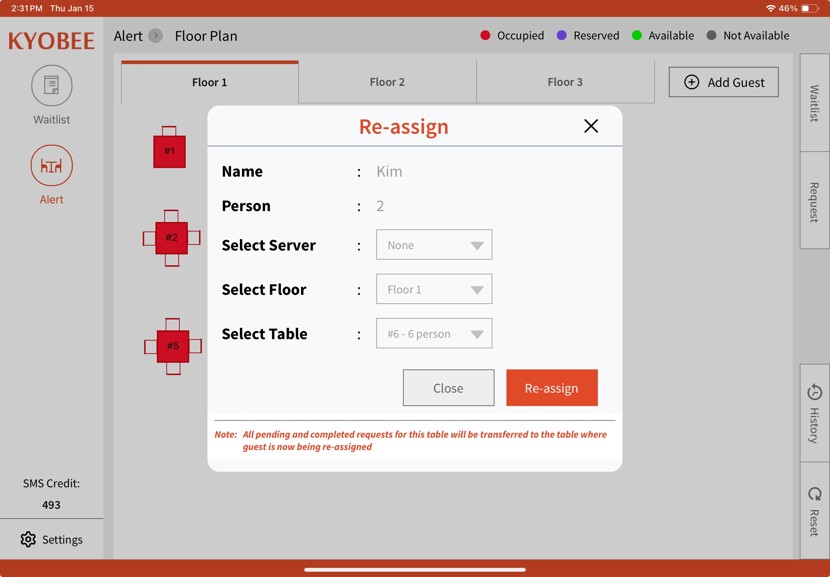Expand the Select Server dropdown
830x577 pixels.
point(434,245)
